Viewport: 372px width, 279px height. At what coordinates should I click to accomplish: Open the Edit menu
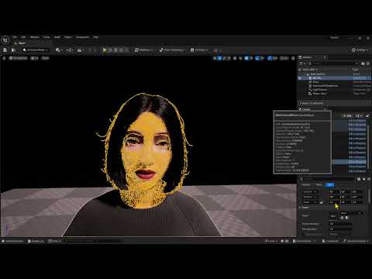[23, 37]
